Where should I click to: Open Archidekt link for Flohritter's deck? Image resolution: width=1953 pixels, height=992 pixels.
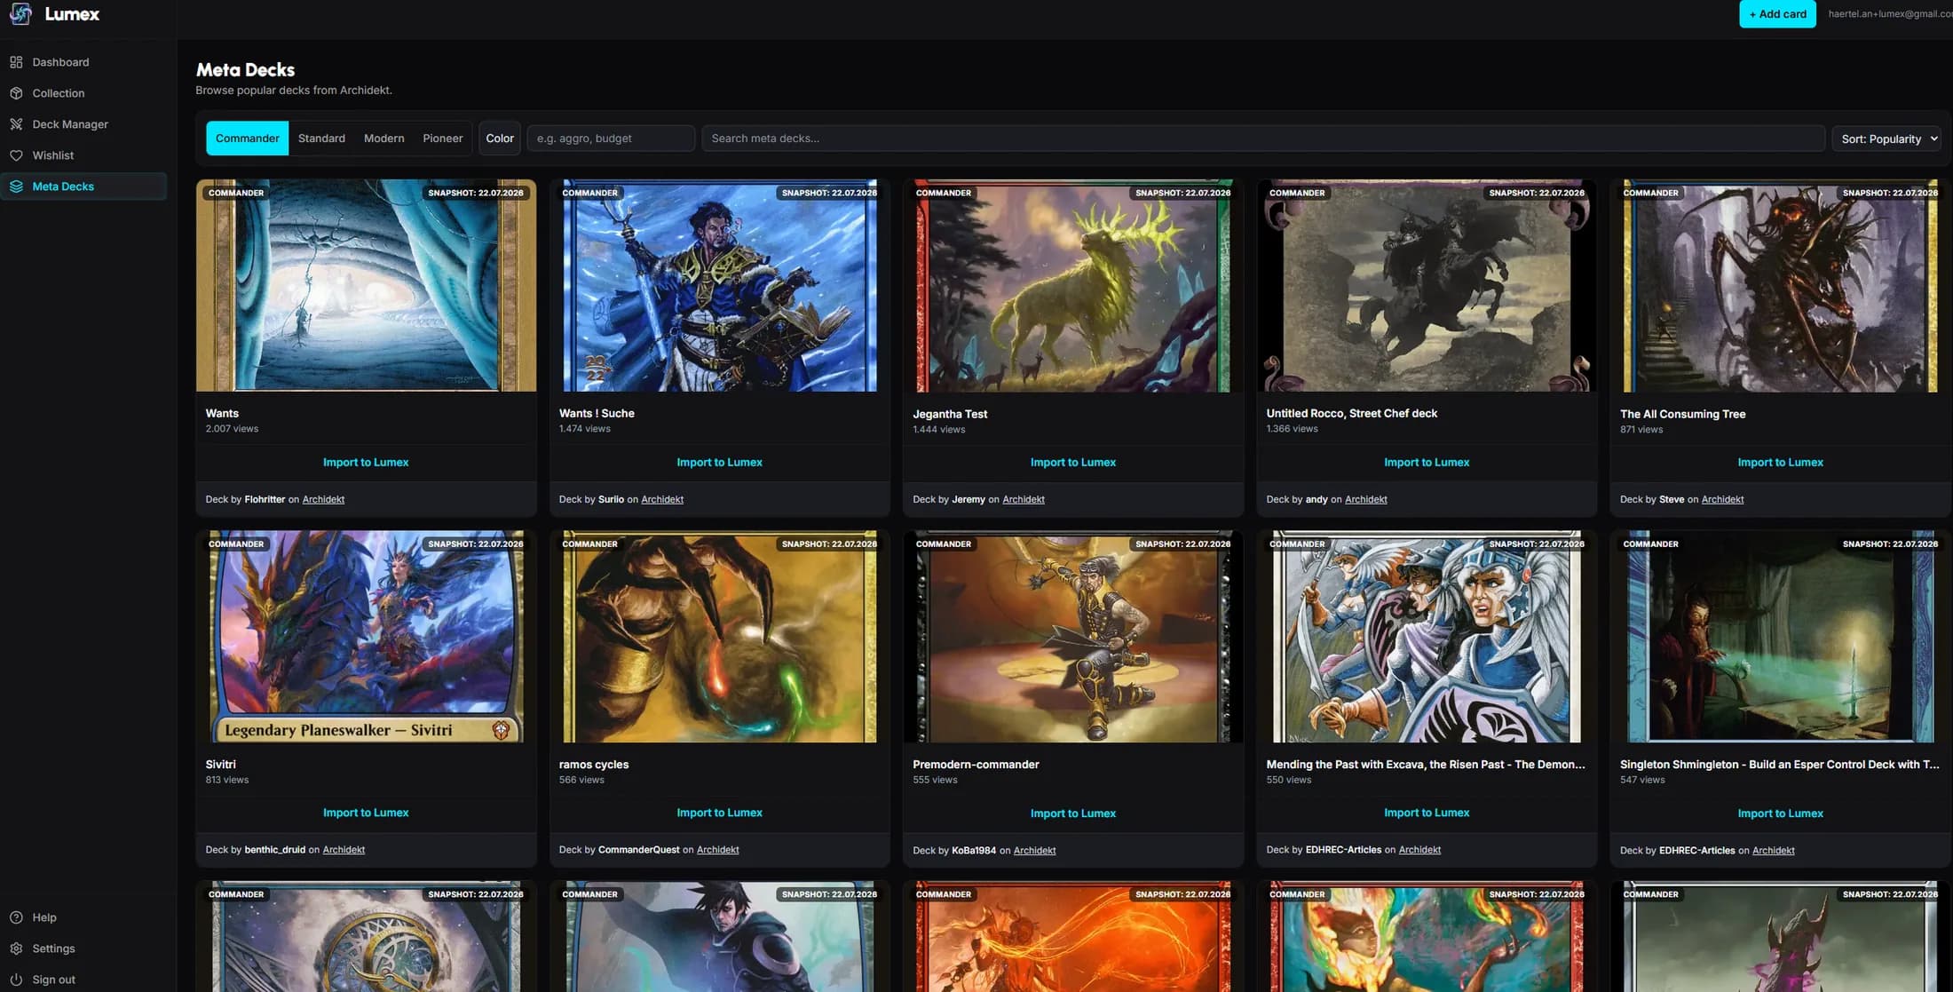323,499
